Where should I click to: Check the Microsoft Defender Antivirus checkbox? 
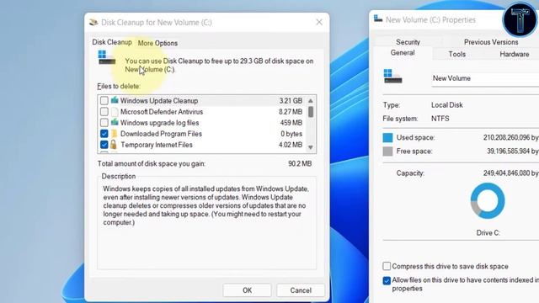(104, 112)
